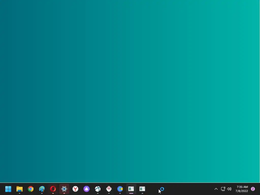Open the Settings gear app in taskbar
The image size is (260, 195).
(x=64, y=189)
